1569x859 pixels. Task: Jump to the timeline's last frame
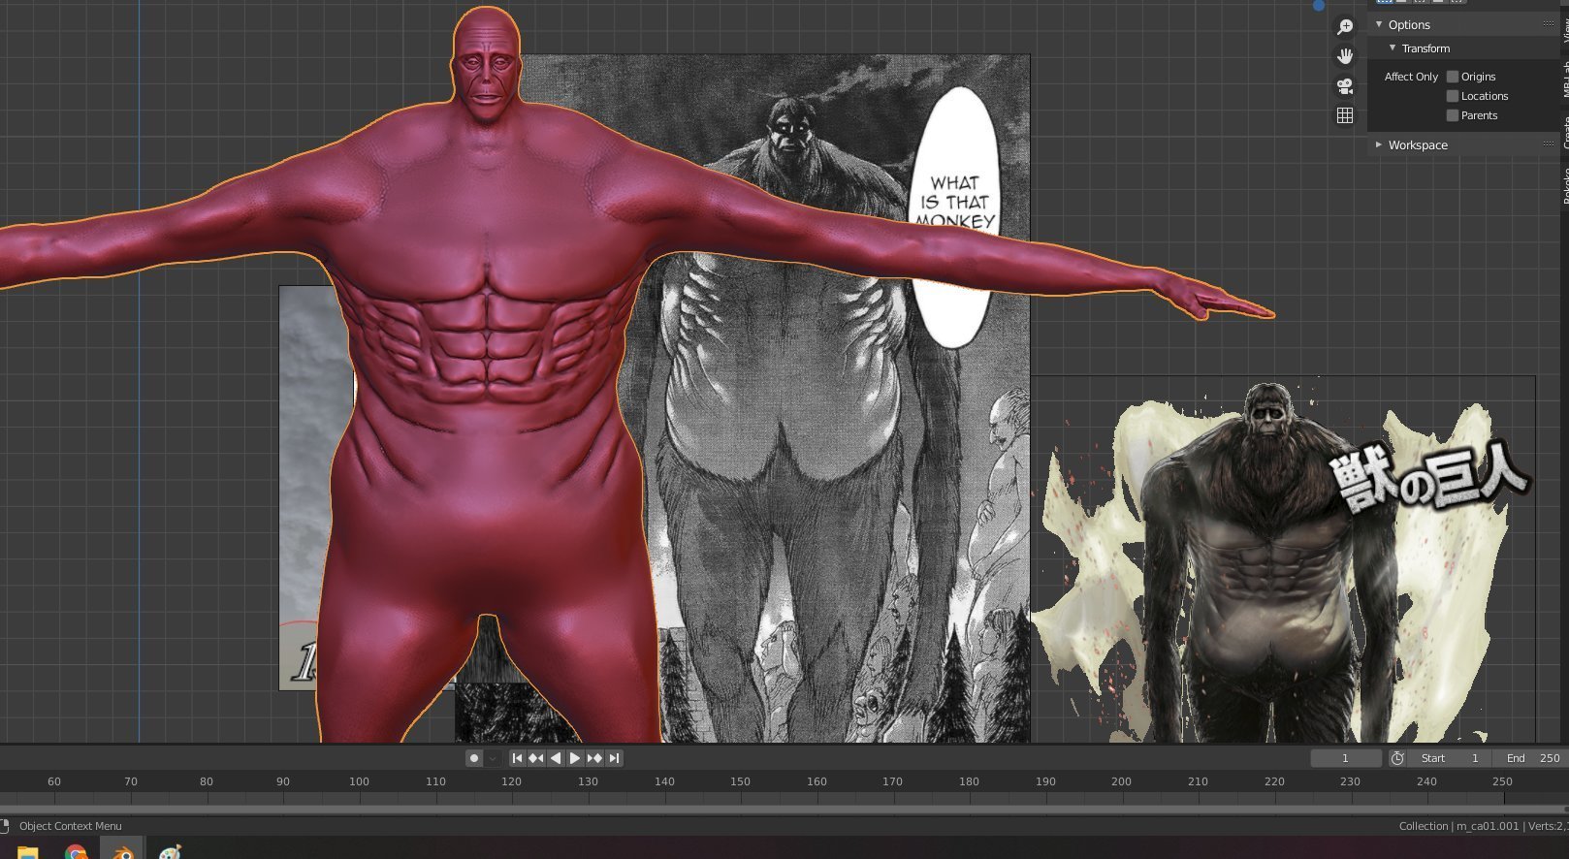[614, 758]
